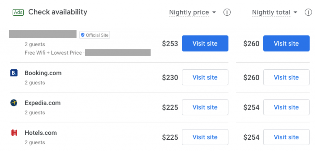
Task: Click the Hotels.com red logo icon
Action: click(14, 133)
